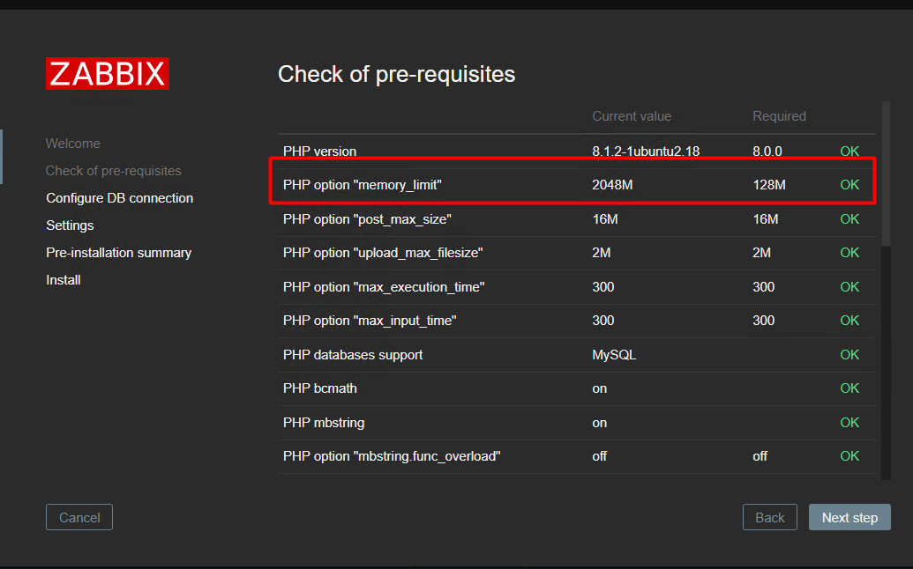913x569 pixels.
Task: Open Configure DB connection step
Action: tap(119, 198)
